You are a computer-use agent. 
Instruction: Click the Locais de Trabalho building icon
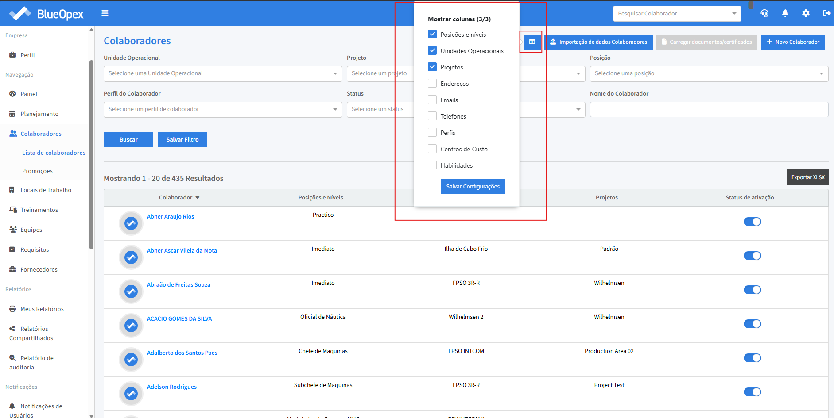point(12,190)
